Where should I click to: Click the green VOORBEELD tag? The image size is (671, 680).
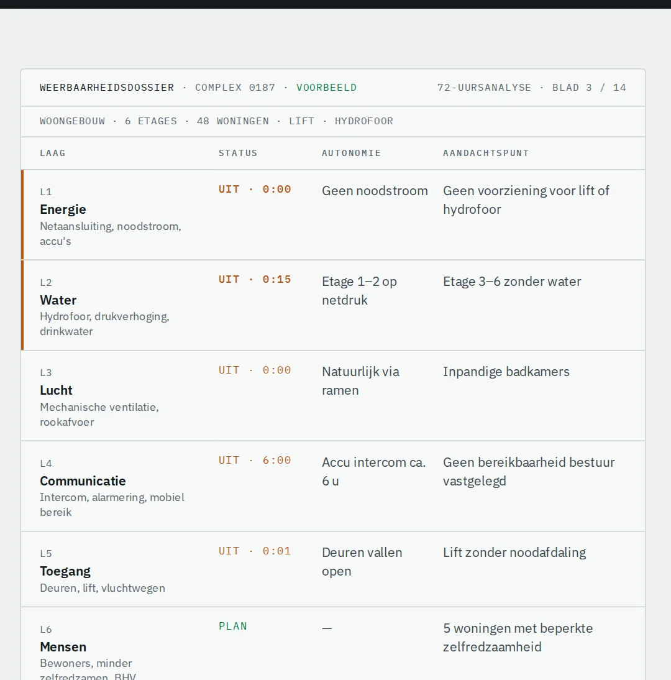(326, 88)
